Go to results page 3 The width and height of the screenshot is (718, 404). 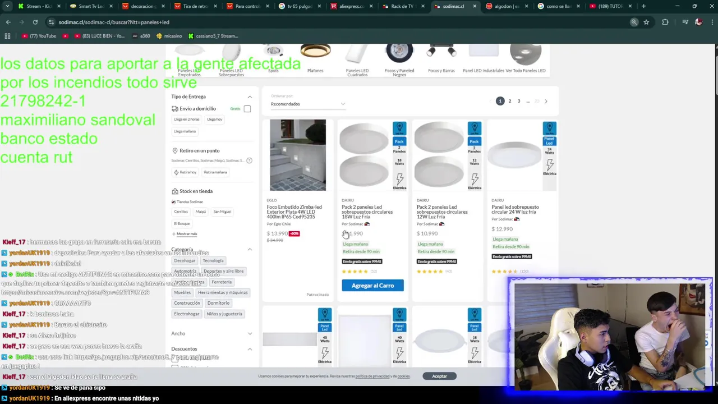coord(519,101)
